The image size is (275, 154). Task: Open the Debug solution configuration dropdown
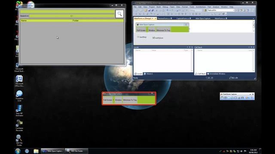196,10
